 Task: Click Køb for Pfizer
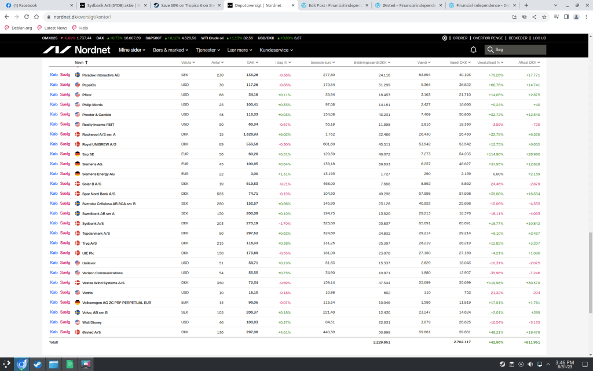click(x=54, y=94)
